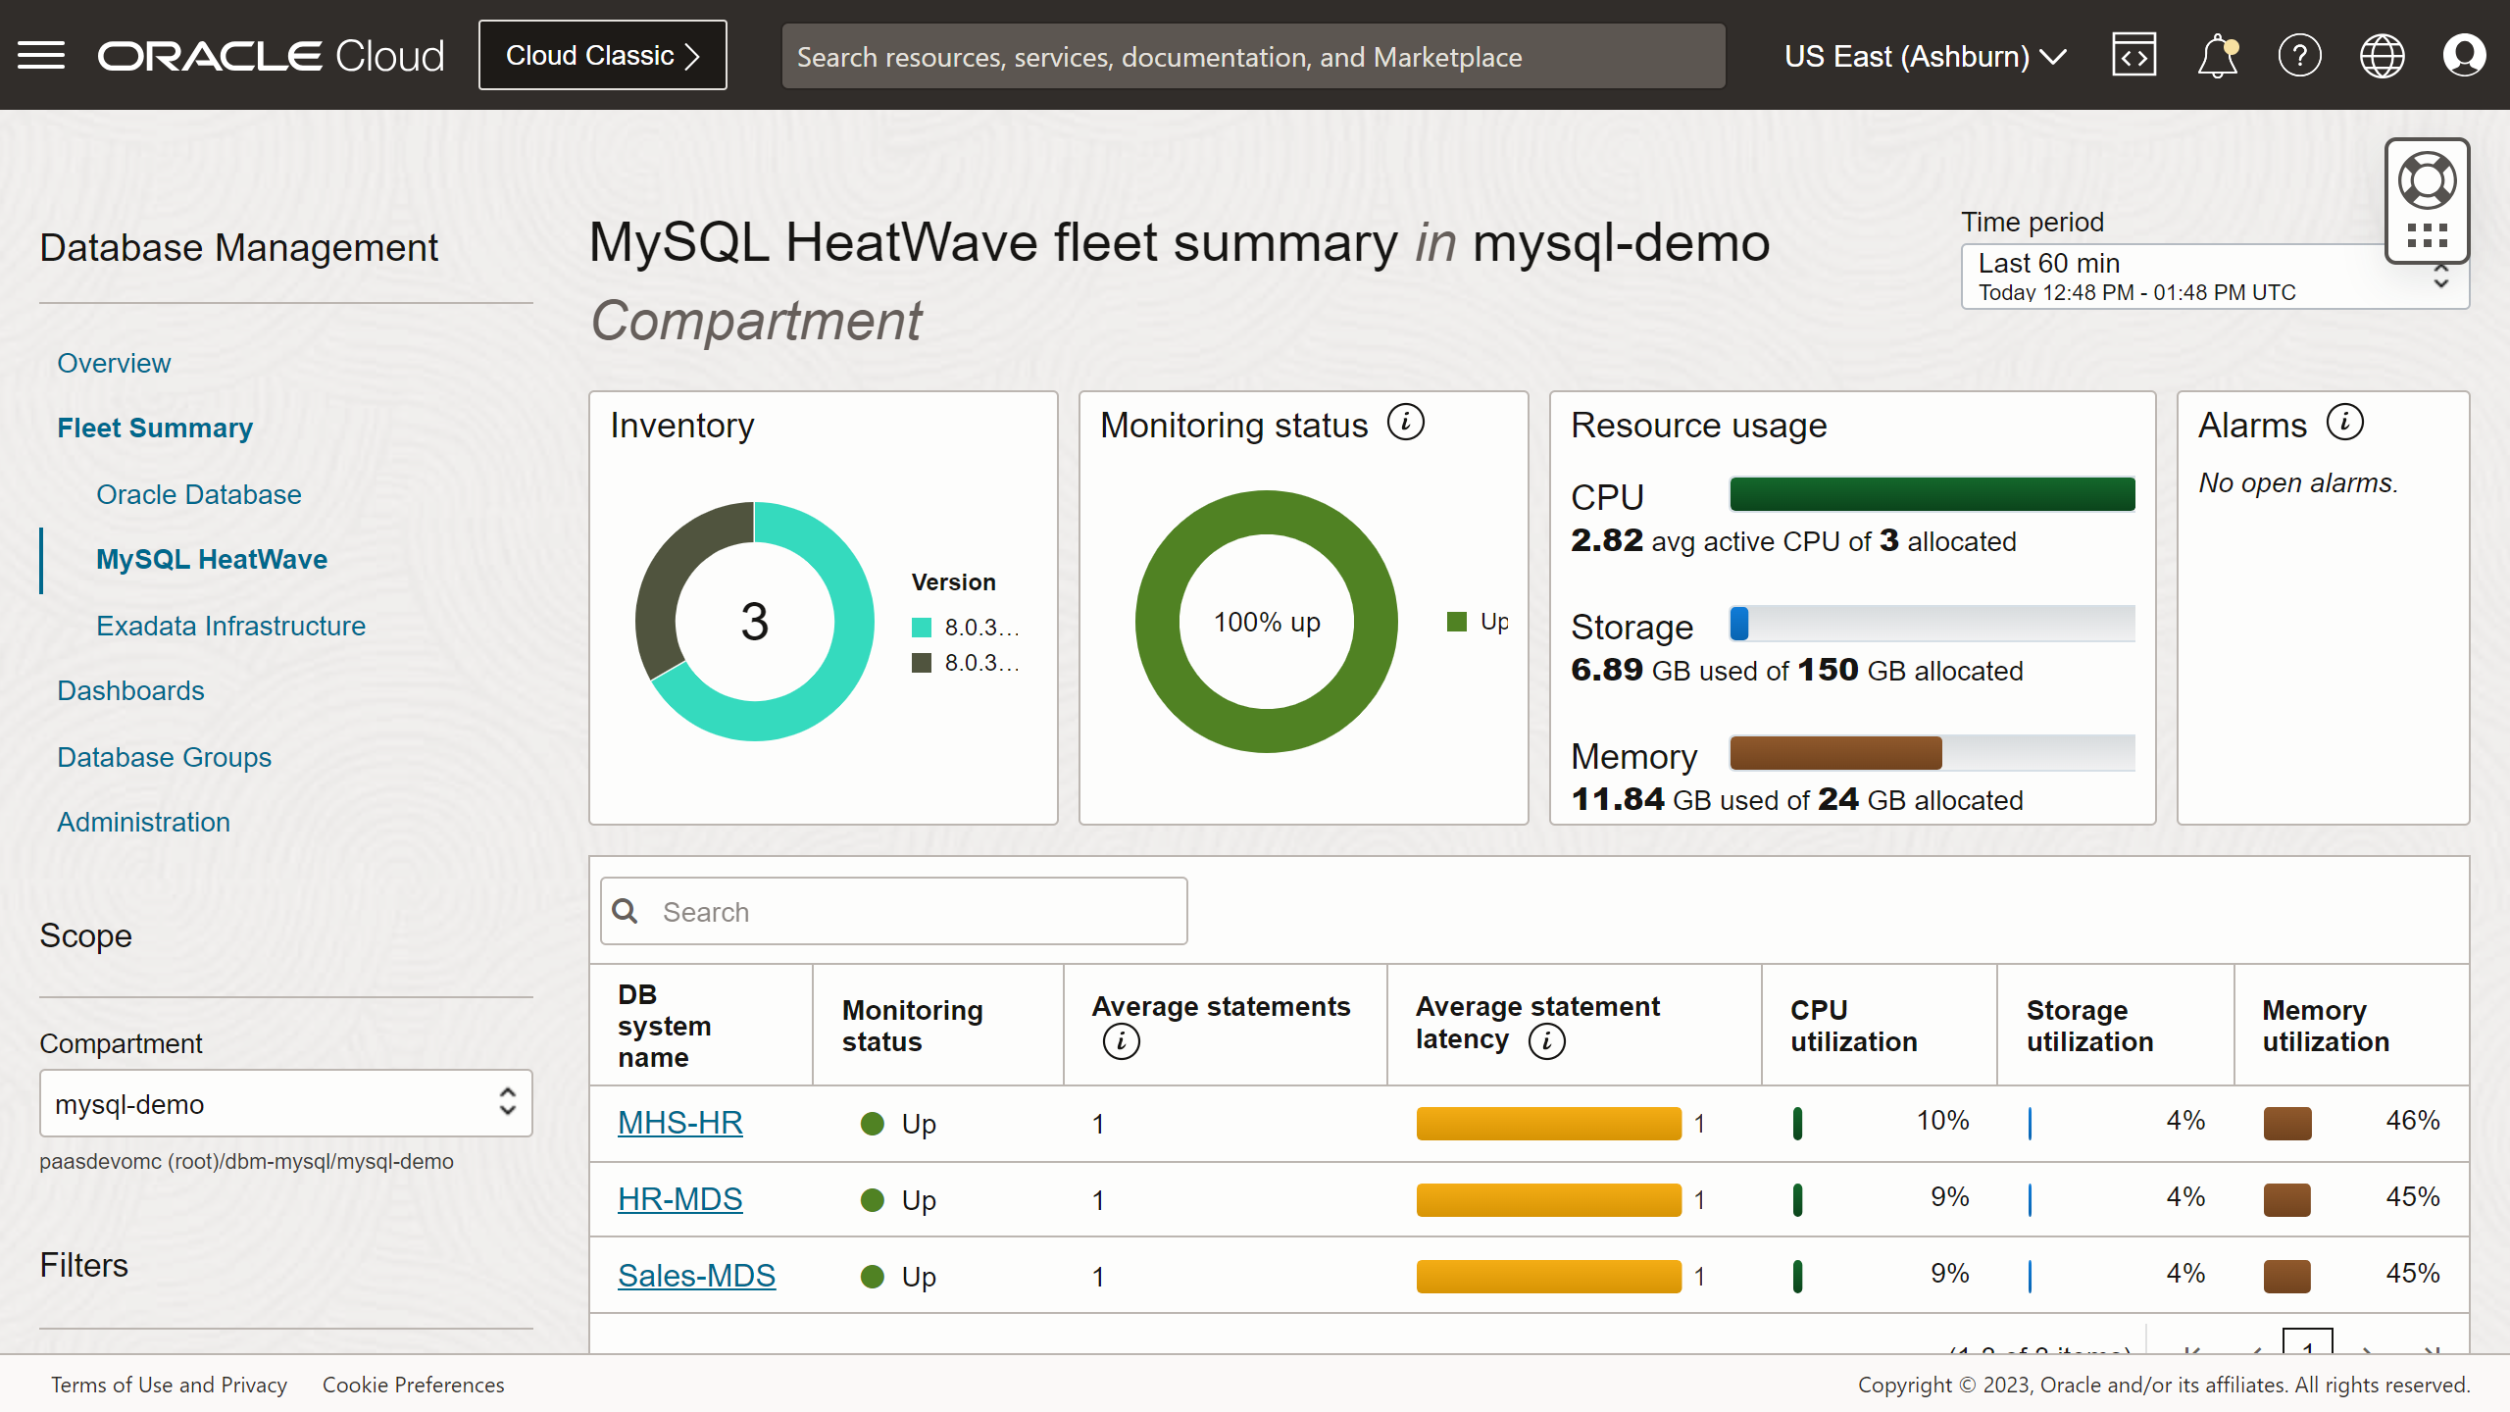2510x1412 pixels.
Task: Click the Monitoring status info icon
Action: click(1406, 422)
